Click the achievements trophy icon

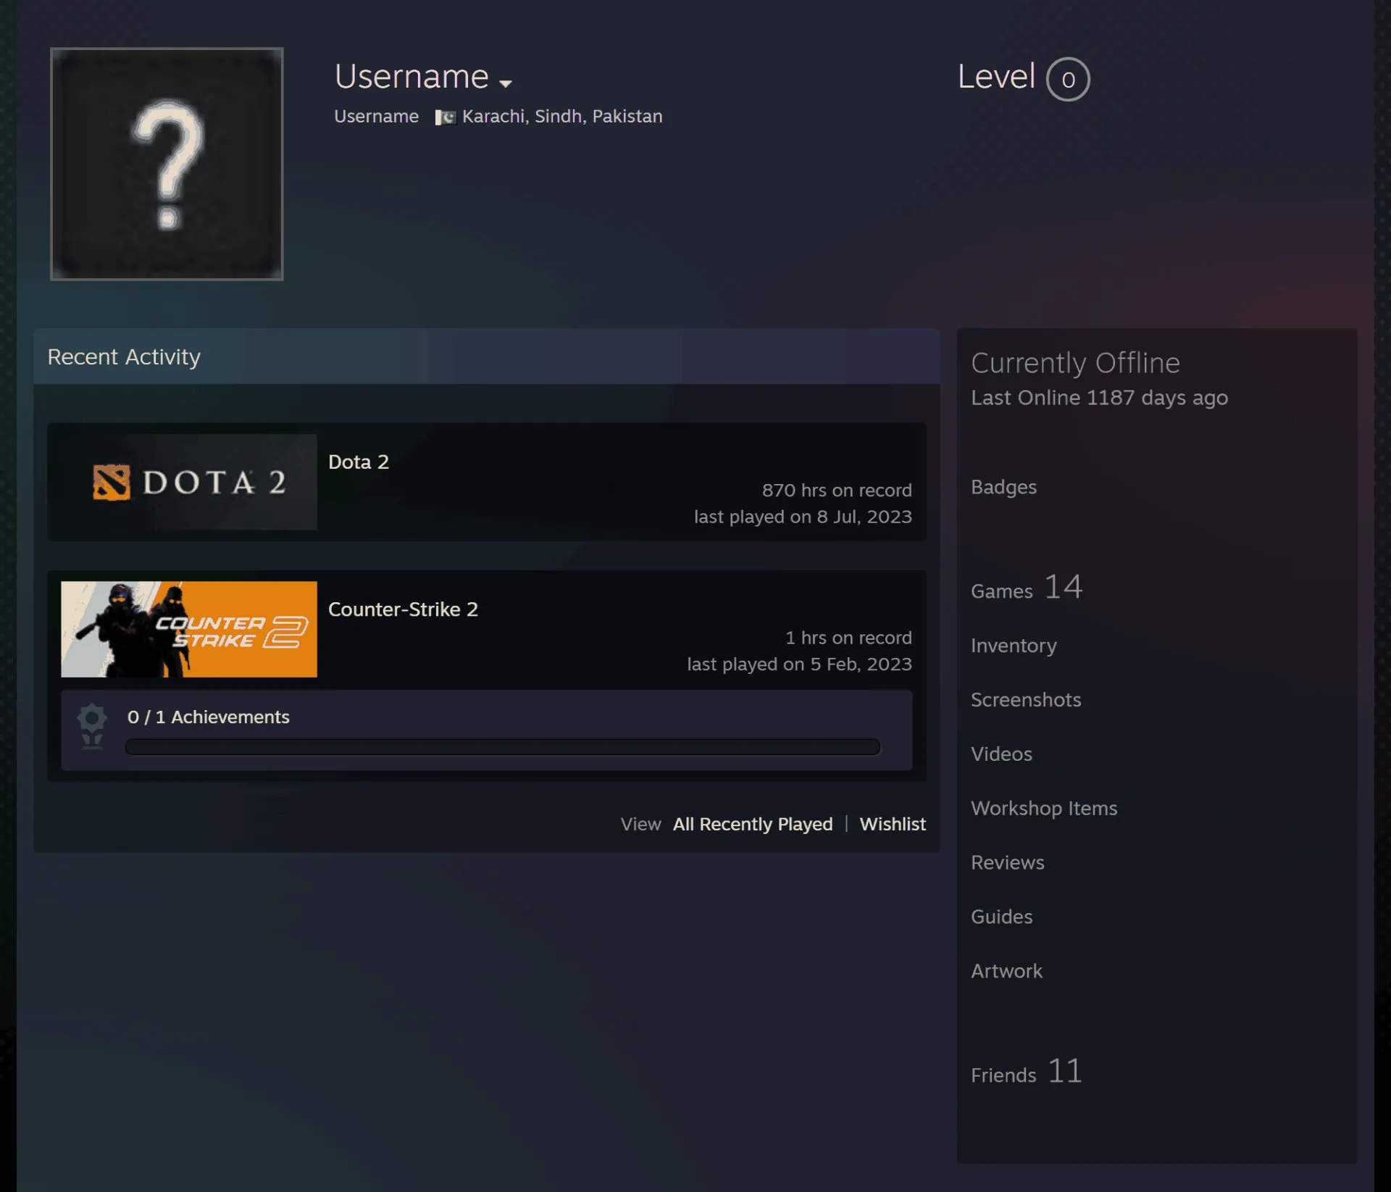coord(92,727)
